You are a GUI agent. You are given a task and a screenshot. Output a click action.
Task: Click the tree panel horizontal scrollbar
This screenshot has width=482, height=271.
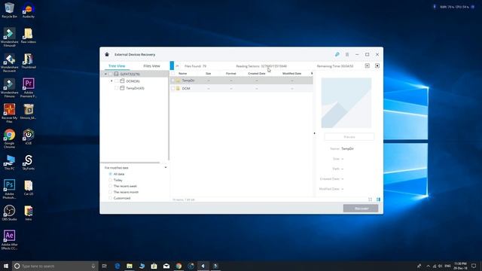pos(130,163)
